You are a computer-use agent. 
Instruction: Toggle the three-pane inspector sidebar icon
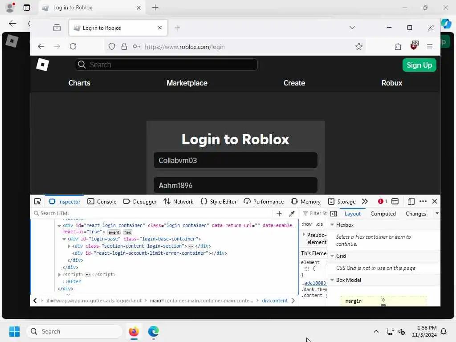pyautogui.click(x=334, y=214)
